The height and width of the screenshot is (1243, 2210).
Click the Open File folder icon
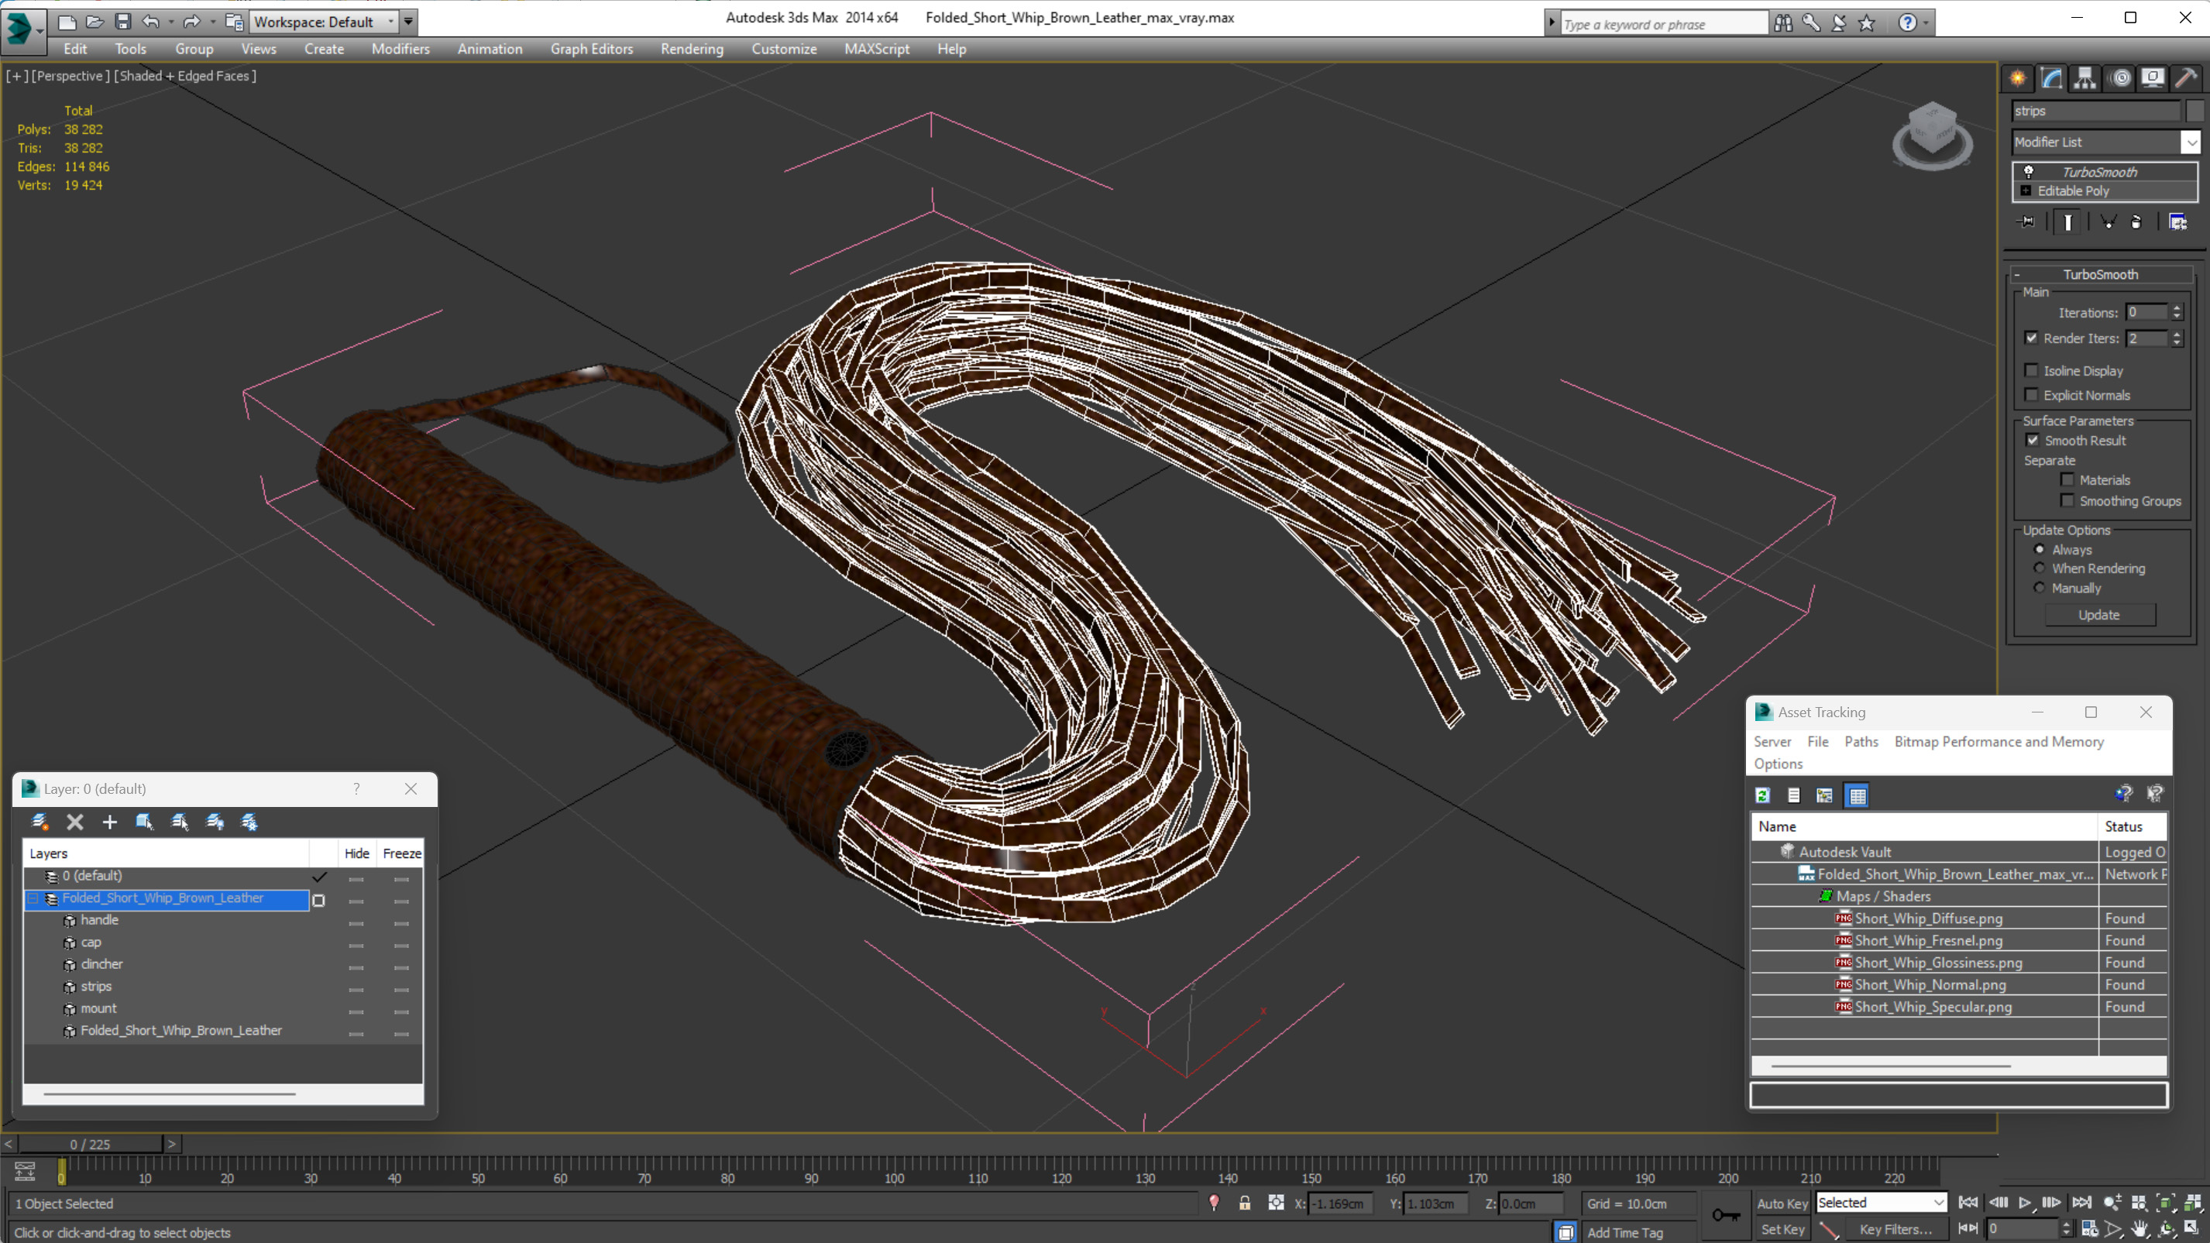pyautogui.click(x=95, y=22)
